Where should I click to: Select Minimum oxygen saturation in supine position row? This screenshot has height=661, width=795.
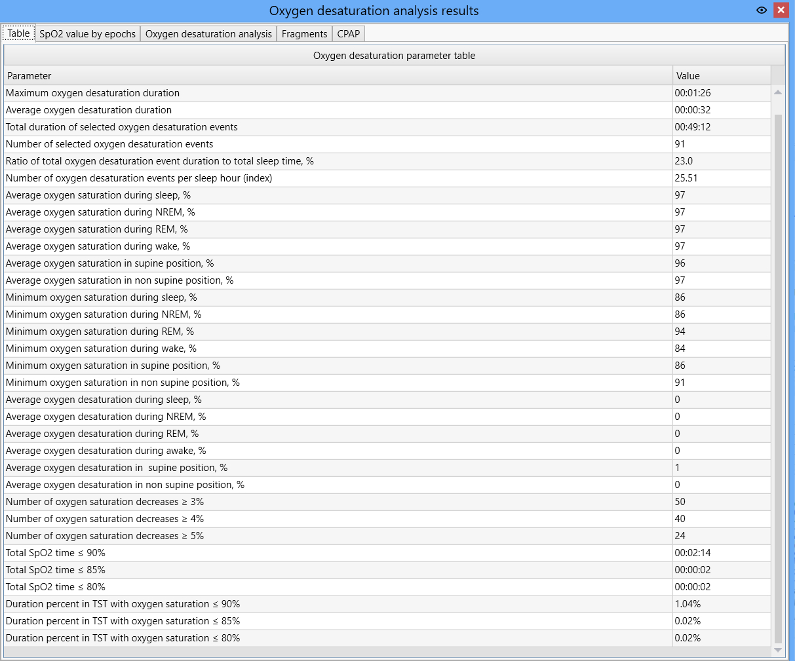click(387, 366)
